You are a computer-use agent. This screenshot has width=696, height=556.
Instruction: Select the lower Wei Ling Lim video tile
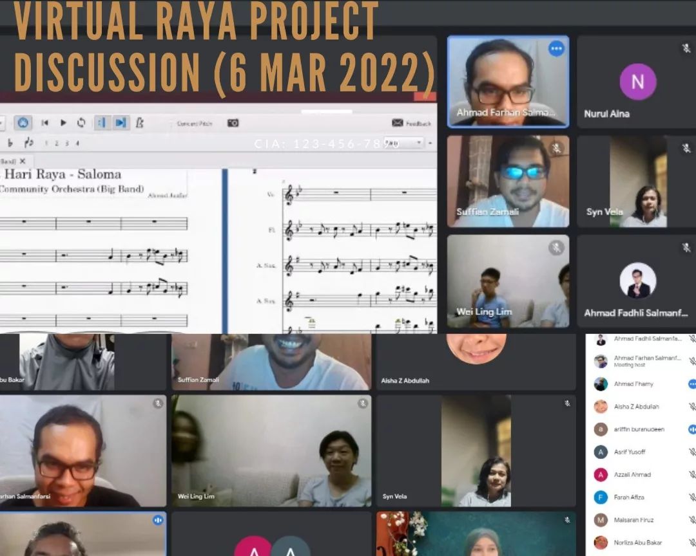point(271,450)
